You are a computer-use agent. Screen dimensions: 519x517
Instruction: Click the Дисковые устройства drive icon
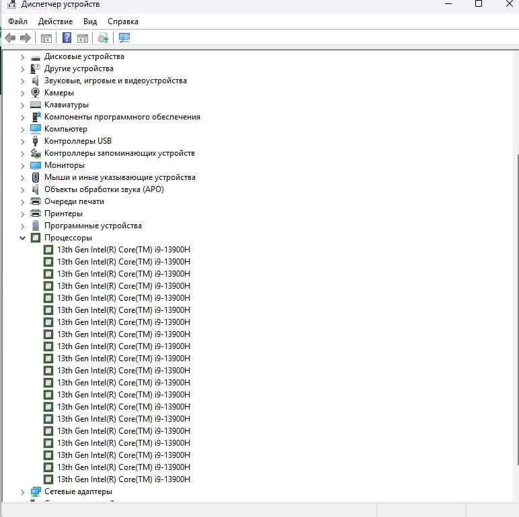(x=36, y=58)
